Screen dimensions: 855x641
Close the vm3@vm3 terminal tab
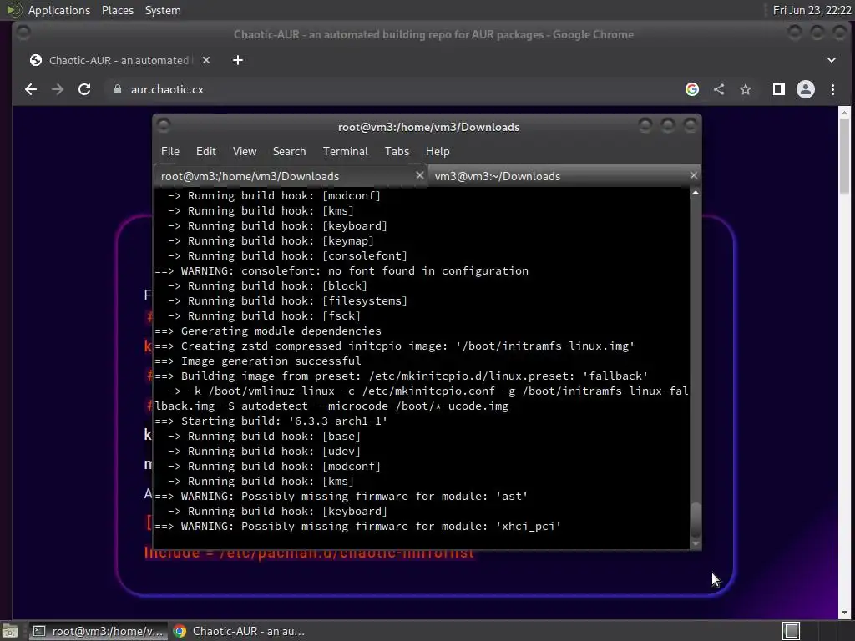click(693, 175)
